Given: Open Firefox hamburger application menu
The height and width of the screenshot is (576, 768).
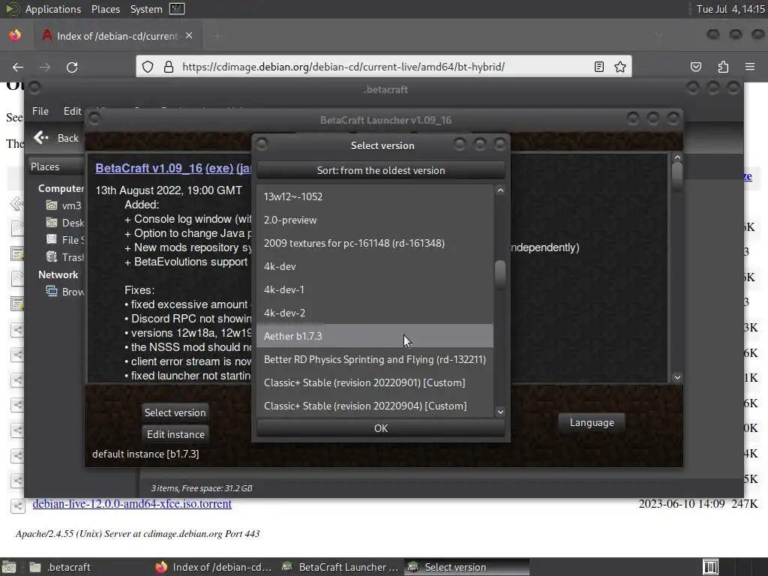Looking at the screenshot, I should pyautogui.click(x=750, y=67).
